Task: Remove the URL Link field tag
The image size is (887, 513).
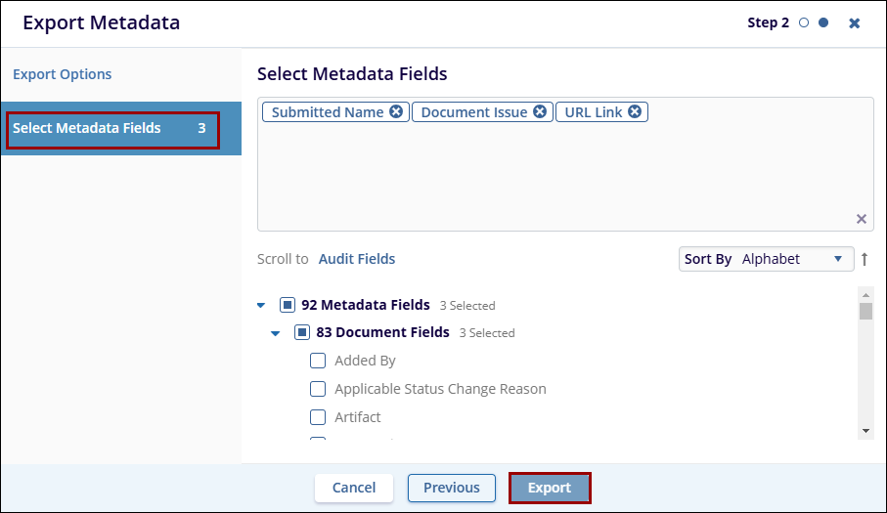Action: click(x=635, y=112)
